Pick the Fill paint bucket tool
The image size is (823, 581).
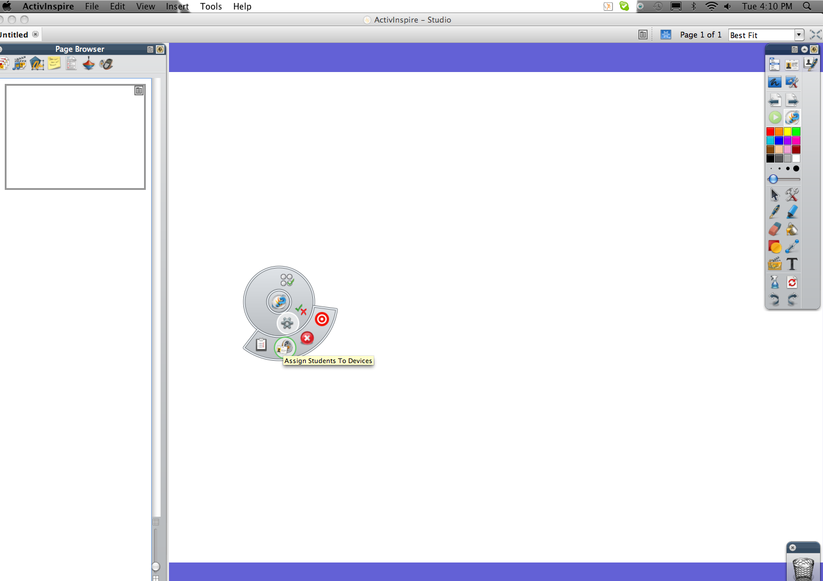click(792, 229)
